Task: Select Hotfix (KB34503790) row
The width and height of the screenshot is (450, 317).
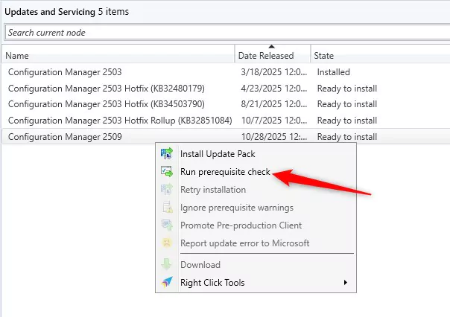Action: click(226, 104)
